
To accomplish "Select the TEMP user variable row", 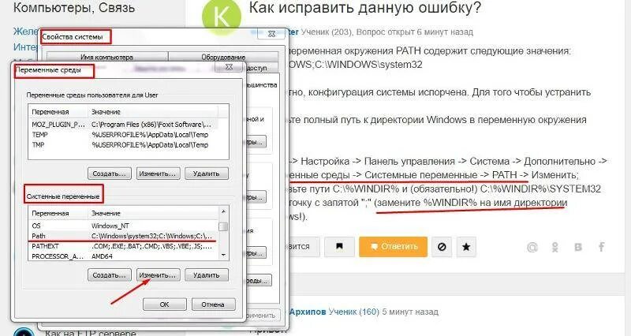I will coord(124,134).
